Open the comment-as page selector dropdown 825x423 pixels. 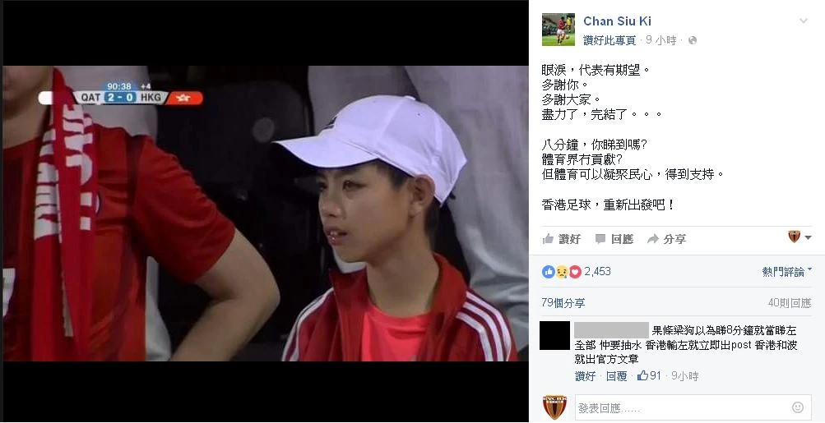pos(800,237)
